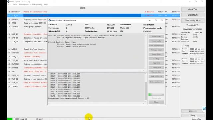Select the KOMB25 Instrumentenkombi row
Viewport: 213px width, 120px height.
pyautogui.click(x=27, y=68)
